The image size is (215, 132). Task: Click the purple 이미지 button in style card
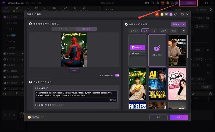click(137, 47)
